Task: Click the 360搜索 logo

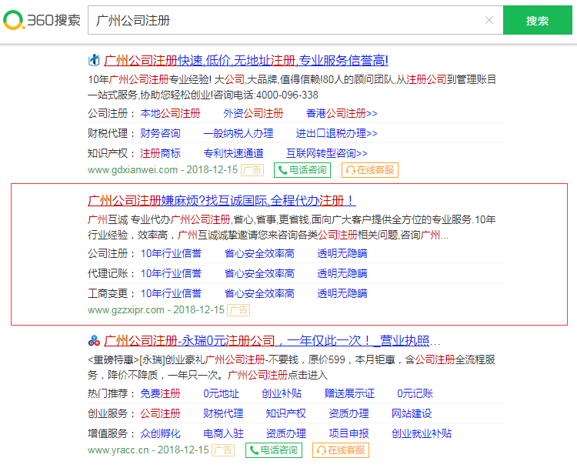Action: (42, 20)
